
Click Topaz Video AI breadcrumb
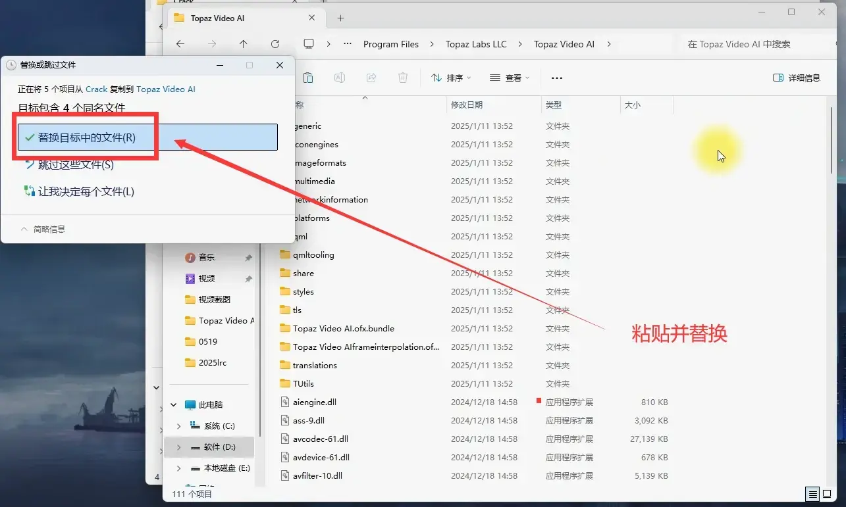click(564, 44)
